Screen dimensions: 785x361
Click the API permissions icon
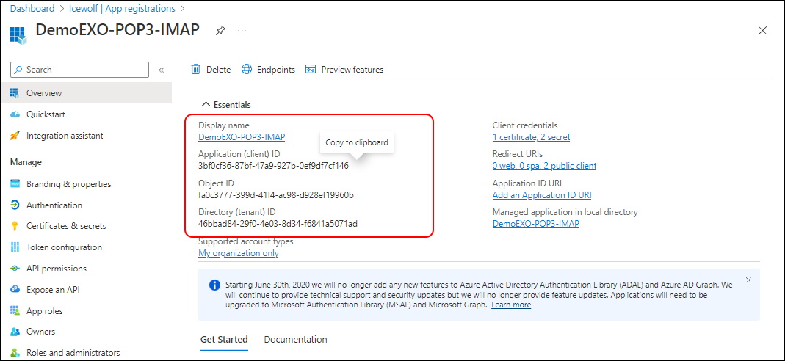click(15, 269)
